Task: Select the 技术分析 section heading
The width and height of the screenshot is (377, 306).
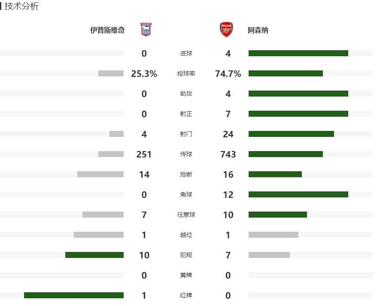Action: [x=21, y=6]
